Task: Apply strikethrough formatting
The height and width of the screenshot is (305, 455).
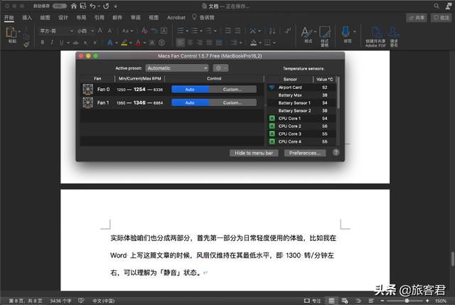Action: [76, 43]
